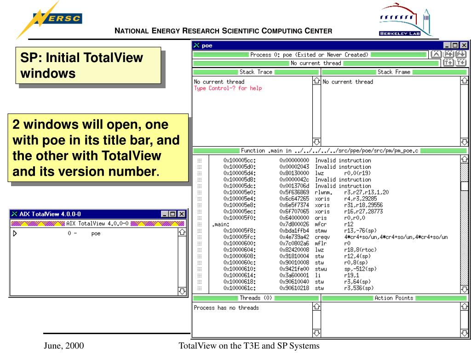Toggle breakpoint gutter at address 0x10000604
Image resolution: width=471 pixels, height=353 pixels.
(200, 250)
